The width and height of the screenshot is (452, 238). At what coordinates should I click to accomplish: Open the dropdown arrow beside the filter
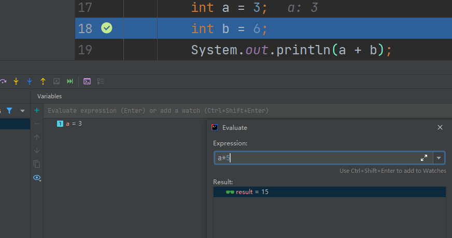click(22, 111)
